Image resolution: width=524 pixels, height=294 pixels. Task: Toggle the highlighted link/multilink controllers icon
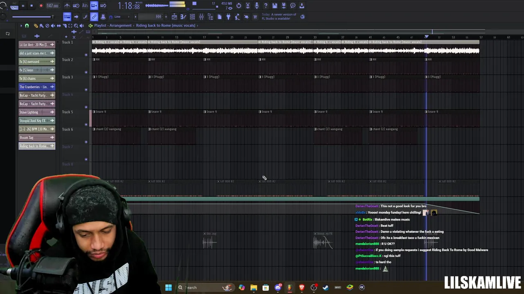(94, 17)
